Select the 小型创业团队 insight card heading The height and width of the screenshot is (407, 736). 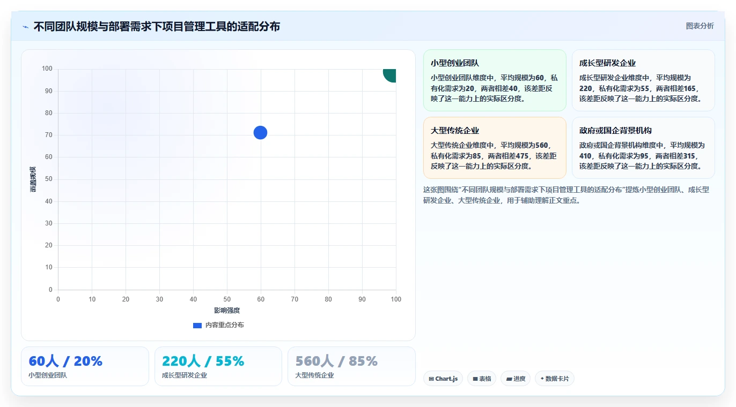[x=455, y=63]
